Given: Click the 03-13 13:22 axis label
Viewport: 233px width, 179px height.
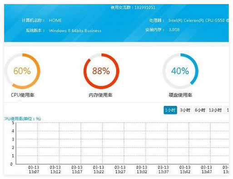Looking at the screenshot, I should pyautogui.click(x=99, y=169).
